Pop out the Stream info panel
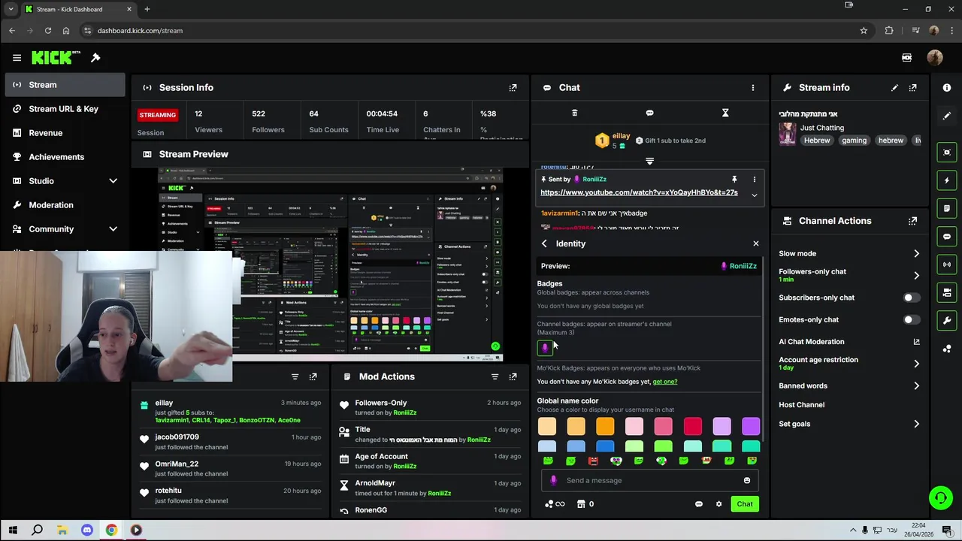The image size is (962, 541). click(912, 87)
